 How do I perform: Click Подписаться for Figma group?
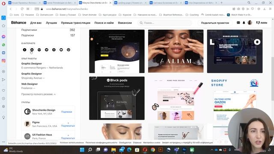pyautogui.click(x=68, y=124)
